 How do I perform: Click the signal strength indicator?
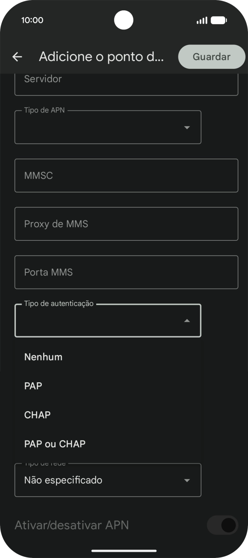tap(203, 20)
